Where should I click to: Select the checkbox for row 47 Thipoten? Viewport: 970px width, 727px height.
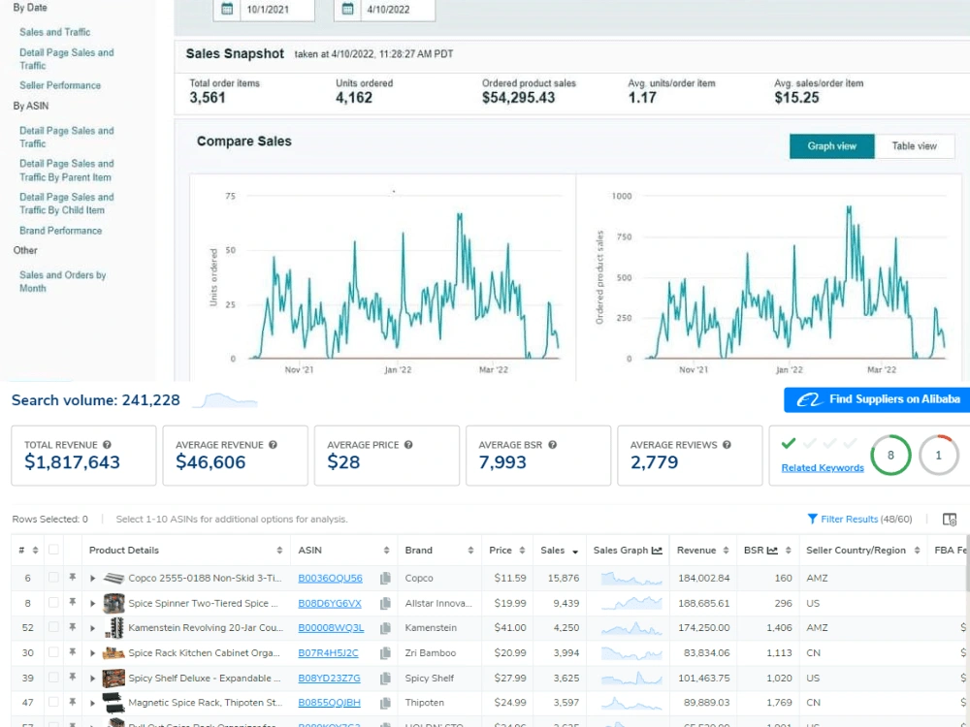53,702
